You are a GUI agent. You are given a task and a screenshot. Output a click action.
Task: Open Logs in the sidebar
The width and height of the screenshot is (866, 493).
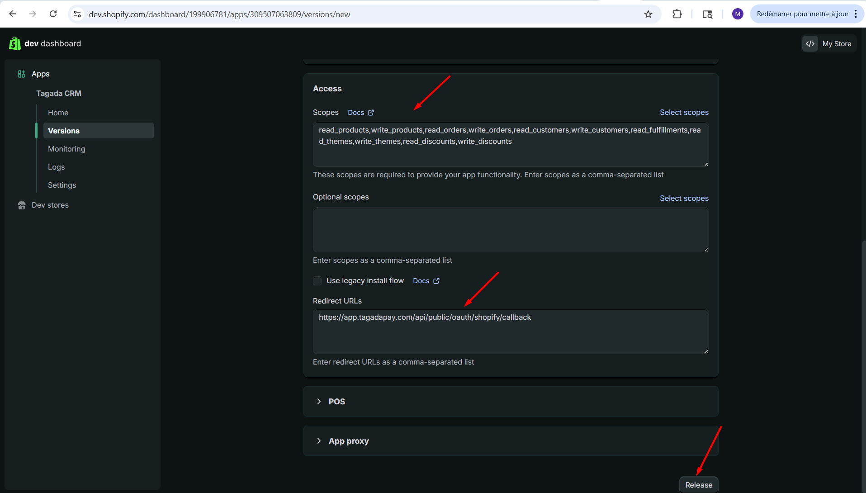pos(56,167)
